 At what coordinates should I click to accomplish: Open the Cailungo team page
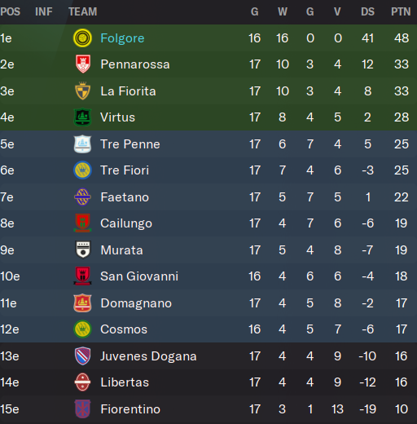126,223
